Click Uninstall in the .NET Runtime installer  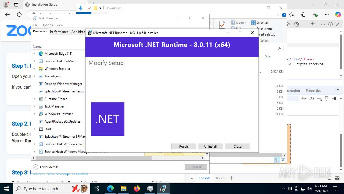(210, 146)
